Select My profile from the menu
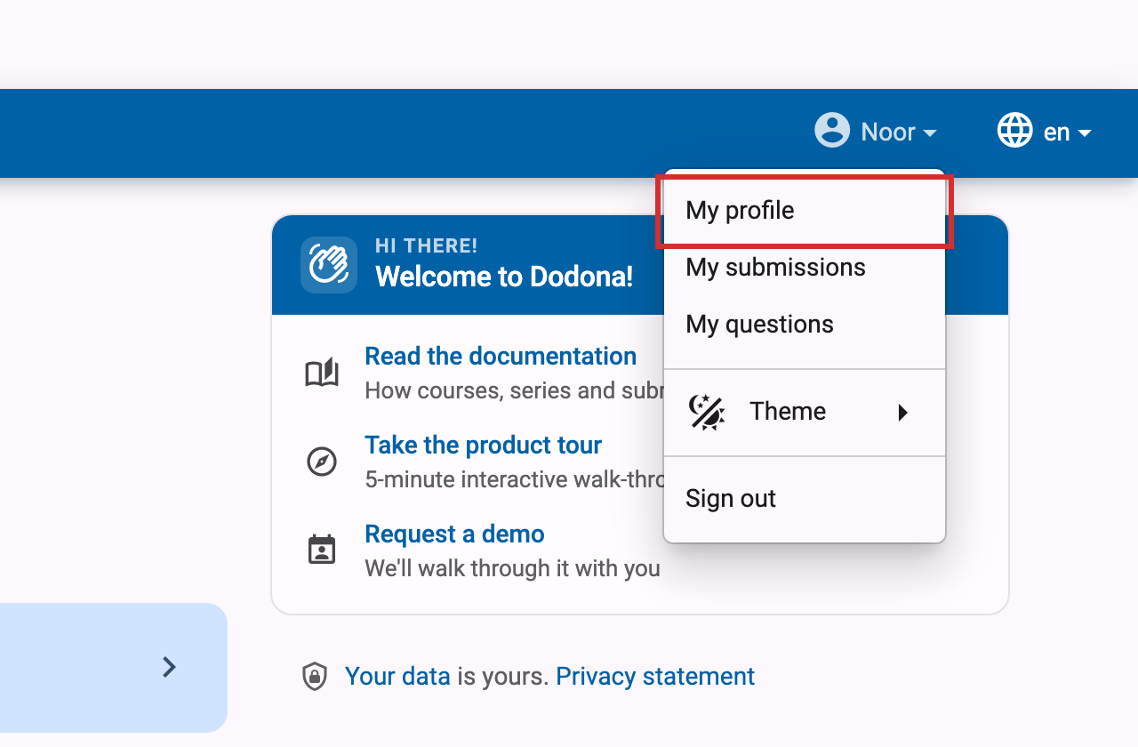Screen dimensions: 1138x747 pyautogui.click(x=805, y=211)
